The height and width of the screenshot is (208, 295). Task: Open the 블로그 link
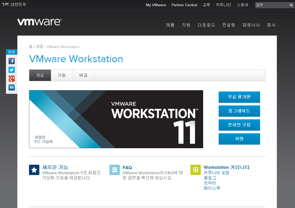tap(210, 178)
